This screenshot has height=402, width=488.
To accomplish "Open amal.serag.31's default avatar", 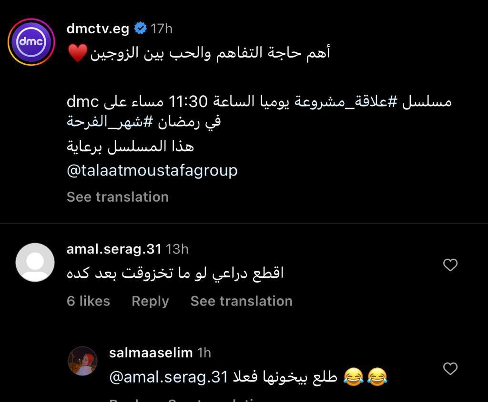I will point(35,262).
